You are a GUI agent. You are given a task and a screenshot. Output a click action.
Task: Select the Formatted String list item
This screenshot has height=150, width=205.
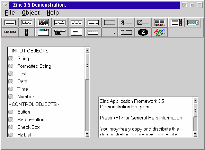(46, 66)
